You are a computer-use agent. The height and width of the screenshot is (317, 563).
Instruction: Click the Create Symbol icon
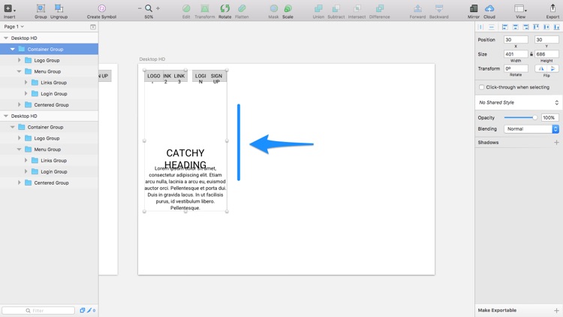[x=101, y=8]
